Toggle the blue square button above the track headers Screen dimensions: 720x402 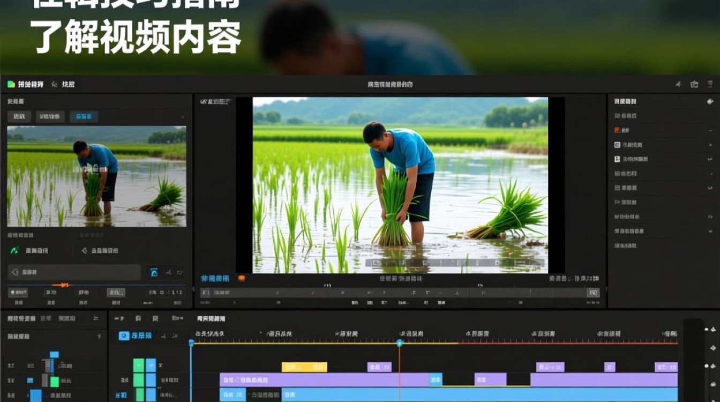click(x=124, y=336)
